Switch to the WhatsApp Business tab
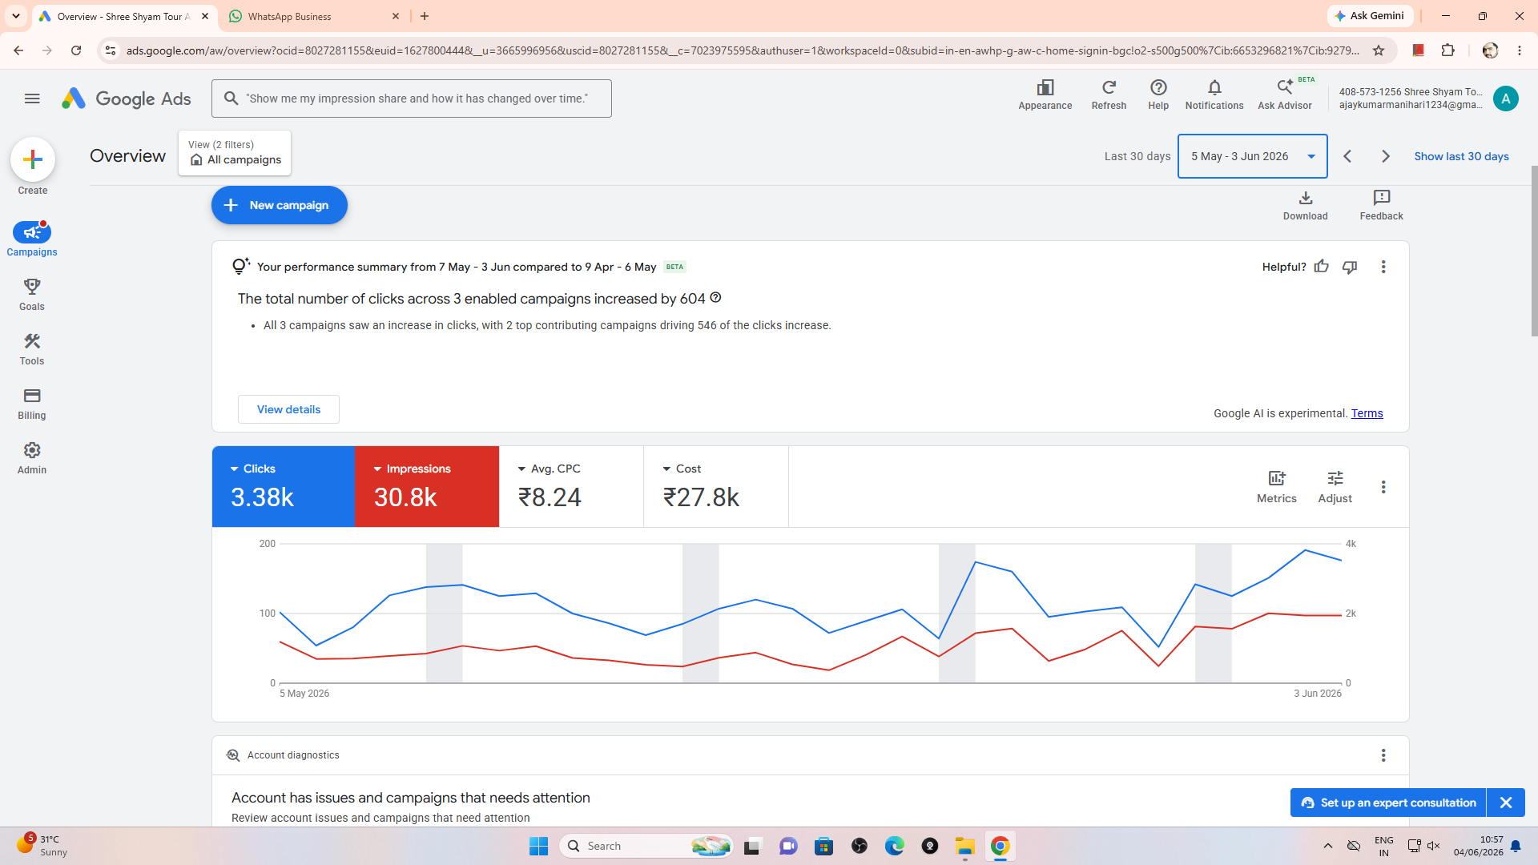This screenshot has height=865, width=1538. point(312,16)
